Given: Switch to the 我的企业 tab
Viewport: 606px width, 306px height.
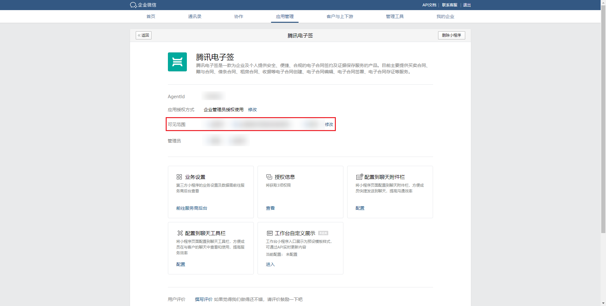Looking at the screenshot, I should pos(445,16).
